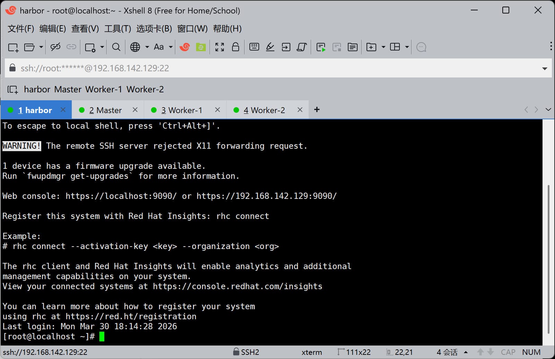Screen dimensions: 555x359
Task: Open the toolbar overflow vertical dots
Action: tap(551, 46)
